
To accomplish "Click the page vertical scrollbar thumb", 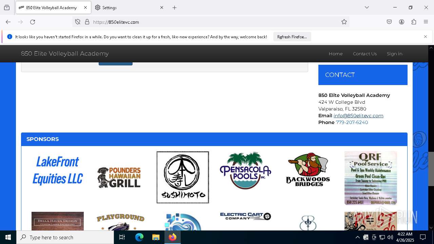I will (x=431, y=169).
